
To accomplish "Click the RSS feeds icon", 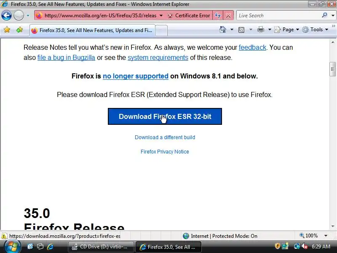I will pyautogui.click(x=241, y=30).
